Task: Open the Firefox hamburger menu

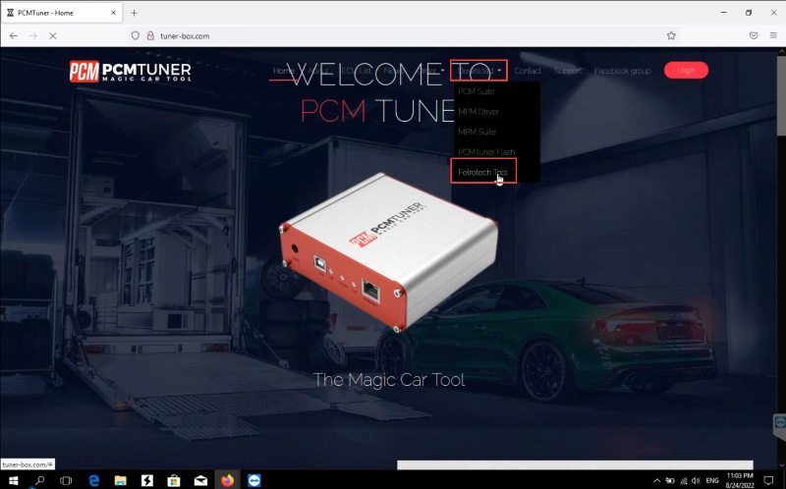Action: click(773, 36)
